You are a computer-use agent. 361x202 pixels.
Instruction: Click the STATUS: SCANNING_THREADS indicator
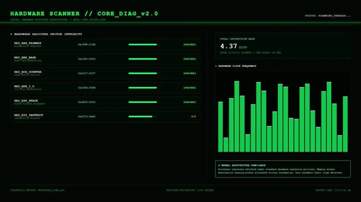pos(328,16)
